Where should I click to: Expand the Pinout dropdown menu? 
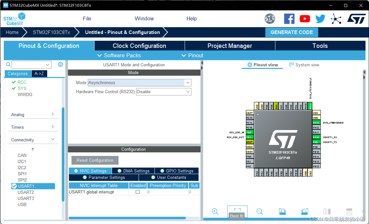(192, 55)
